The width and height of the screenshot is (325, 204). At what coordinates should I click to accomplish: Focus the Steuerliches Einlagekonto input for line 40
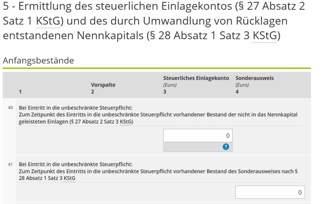[198, 136]
